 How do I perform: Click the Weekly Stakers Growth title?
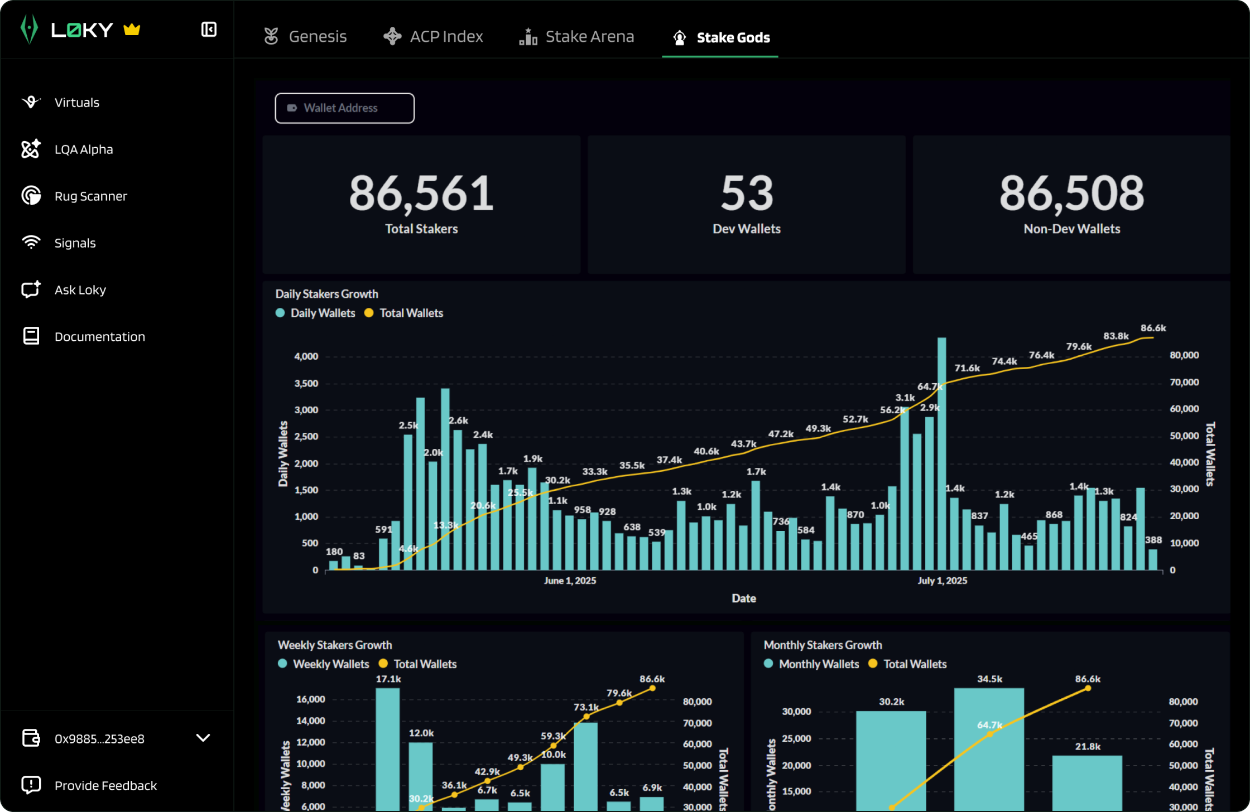[x=335, y=645]
